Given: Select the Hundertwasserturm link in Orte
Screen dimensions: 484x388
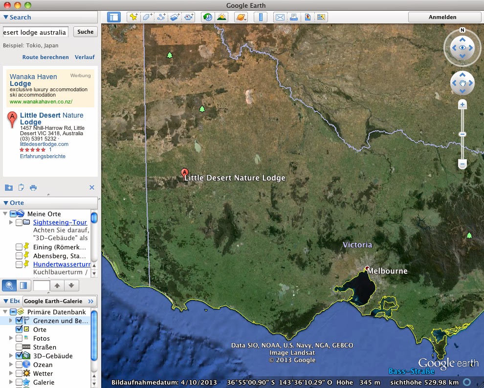Looking at the screenshot, I should click(x=62, y=264).
